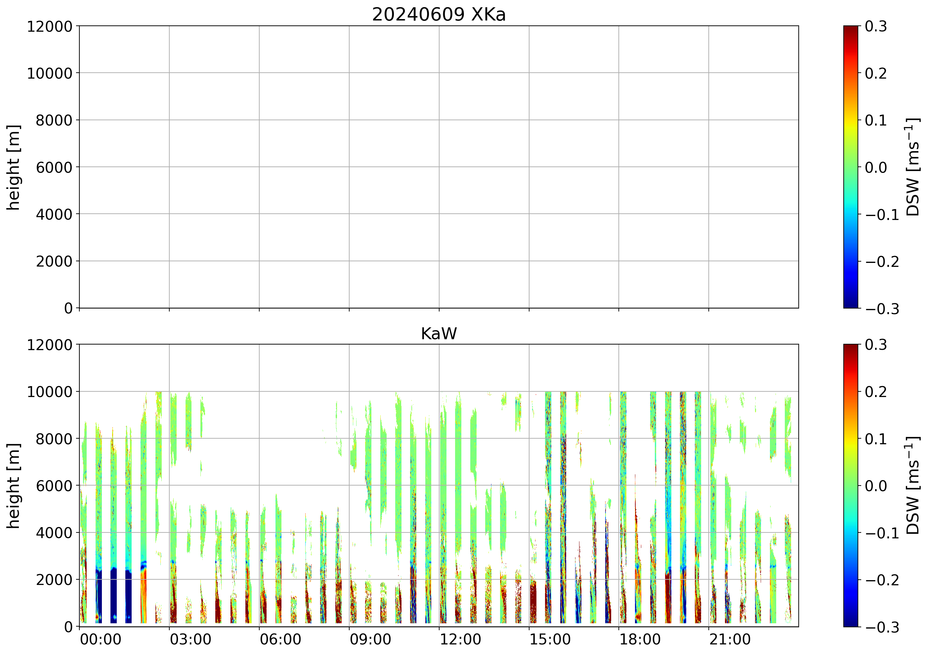
Task: Click the 00:00 x-axis tick label
Action: click(x=100, y=640)
